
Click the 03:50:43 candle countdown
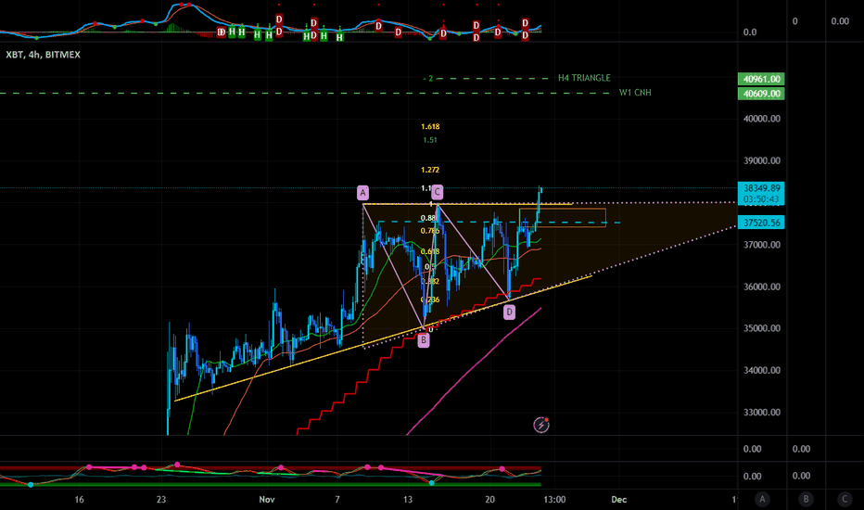point(761,199)
